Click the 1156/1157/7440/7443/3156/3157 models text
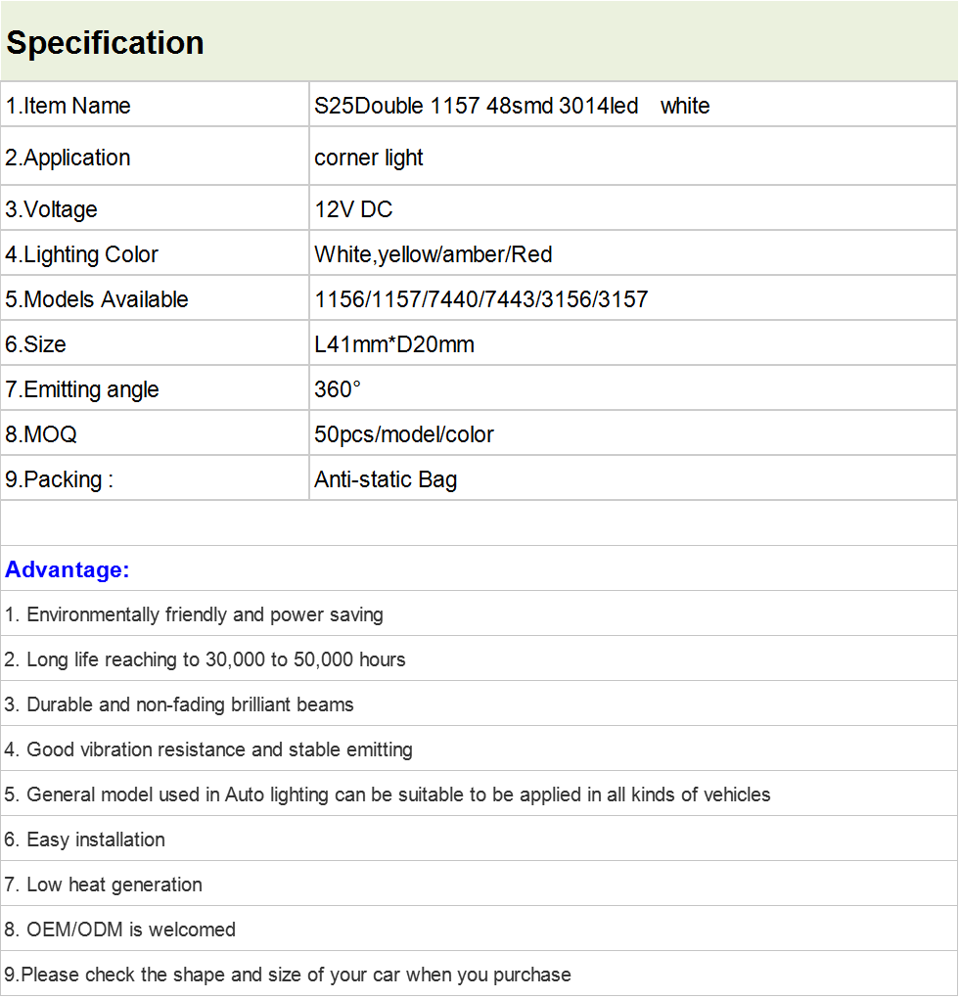The width and height of the screenshot is (960, 998). coord(481,299)
